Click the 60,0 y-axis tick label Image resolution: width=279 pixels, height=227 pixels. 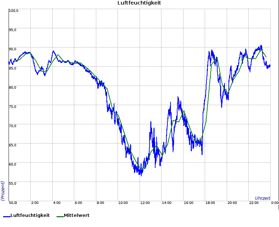tap(13, 164)
